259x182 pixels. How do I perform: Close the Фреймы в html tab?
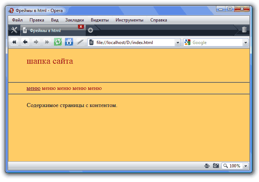81,27
